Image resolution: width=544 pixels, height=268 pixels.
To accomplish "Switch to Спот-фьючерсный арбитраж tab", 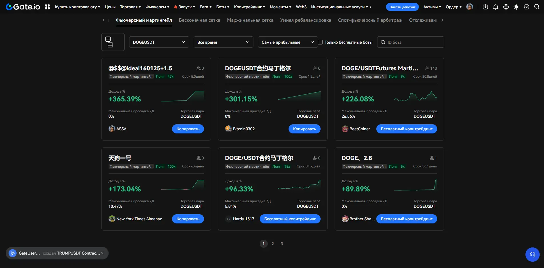I will (x=370, y=20).
